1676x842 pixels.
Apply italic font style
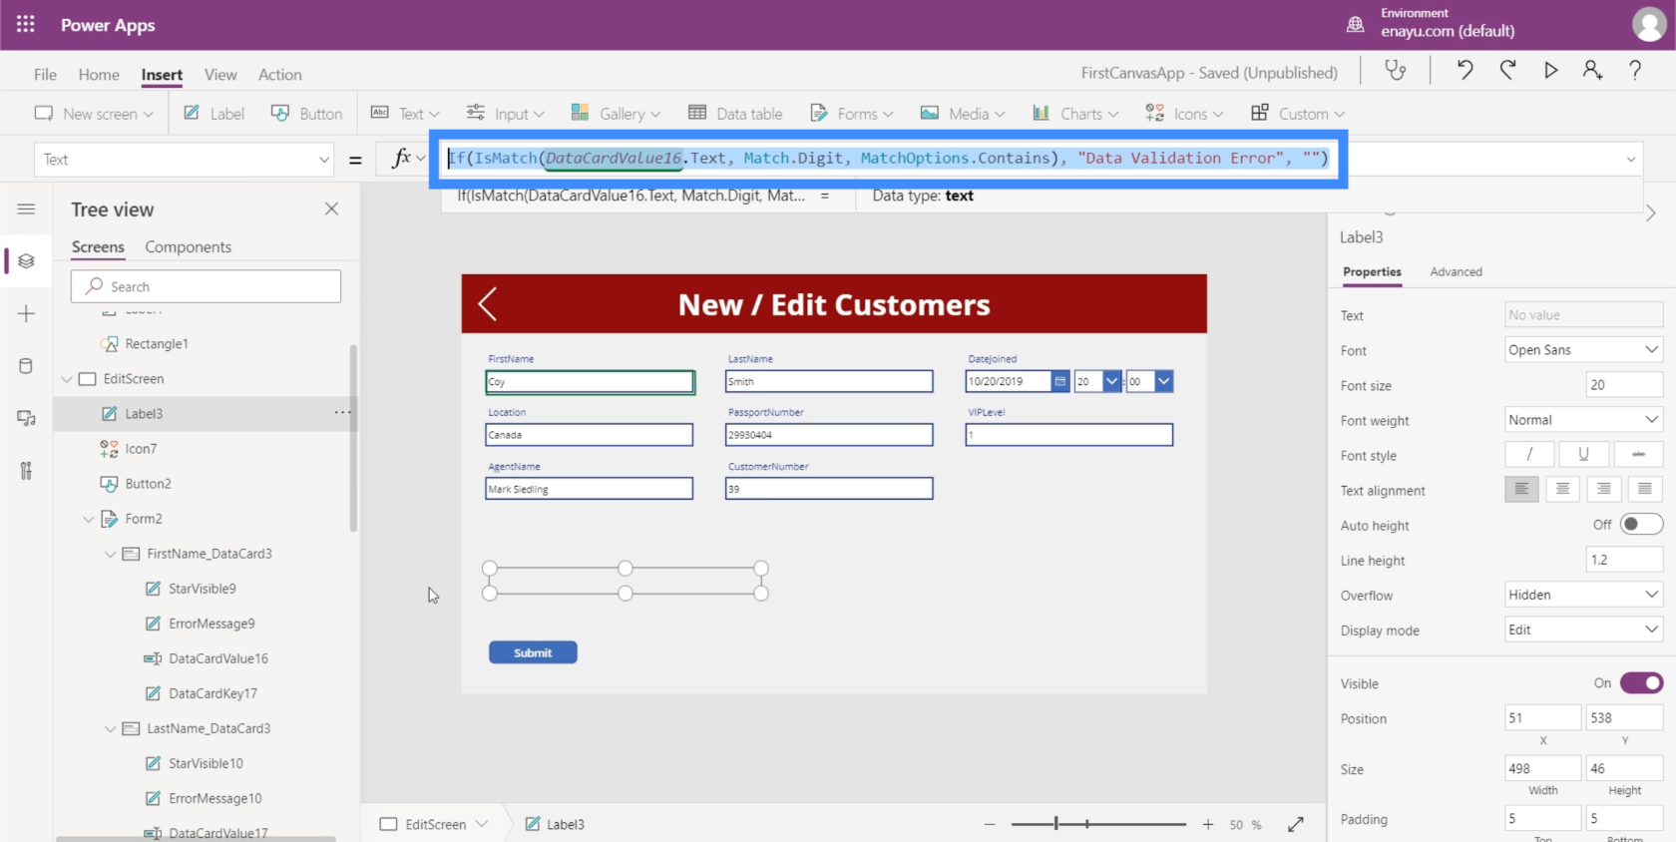pos(1529,455)
